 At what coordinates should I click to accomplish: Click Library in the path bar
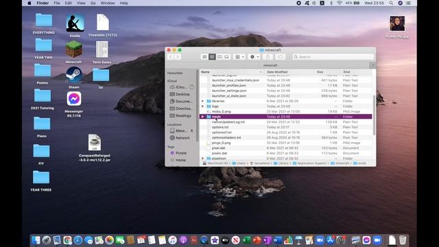click(x=281, y=163)
